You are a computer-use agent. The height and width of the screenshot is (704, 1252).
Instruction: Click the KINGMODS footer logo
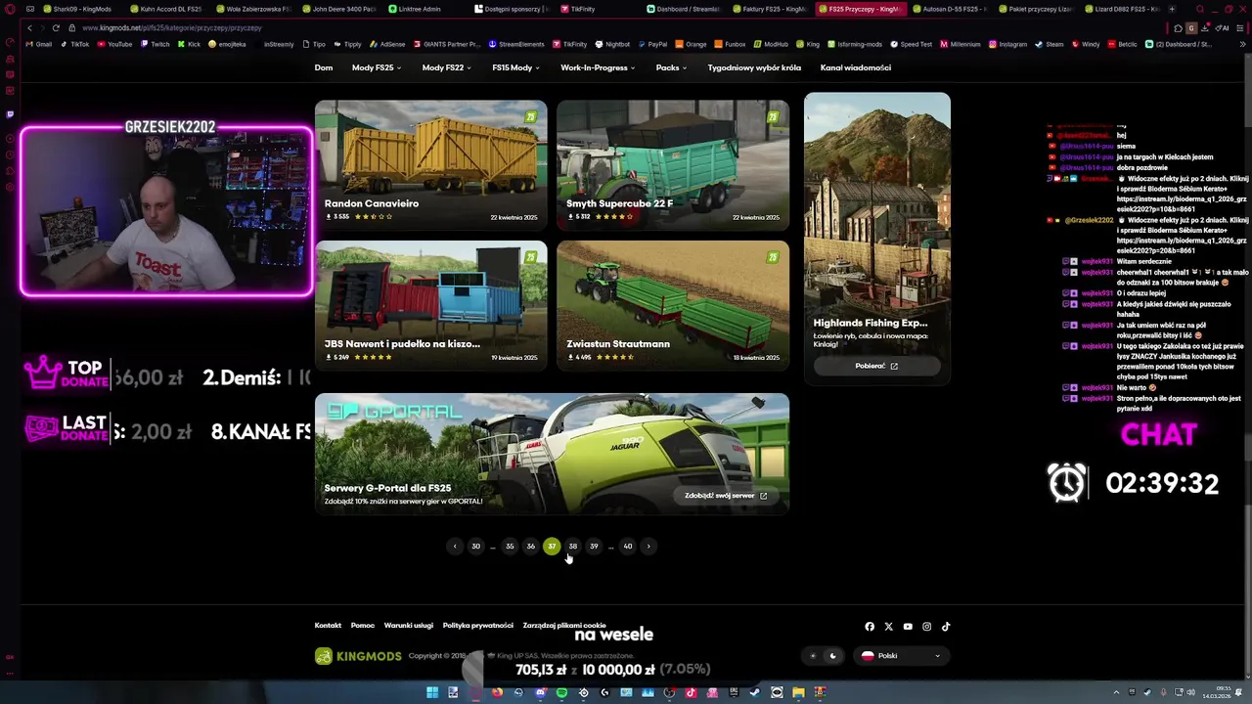pos(358,656)
